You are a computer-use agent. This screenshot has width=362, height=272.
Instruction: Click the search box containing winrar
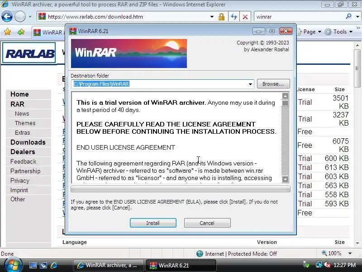click(x=299, y=17)
